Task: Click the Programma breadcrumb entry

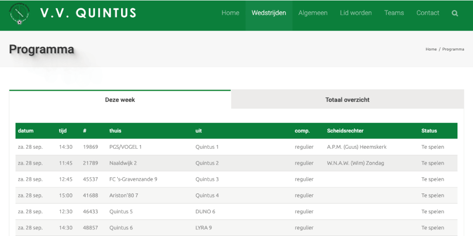Action: [453, 49]
